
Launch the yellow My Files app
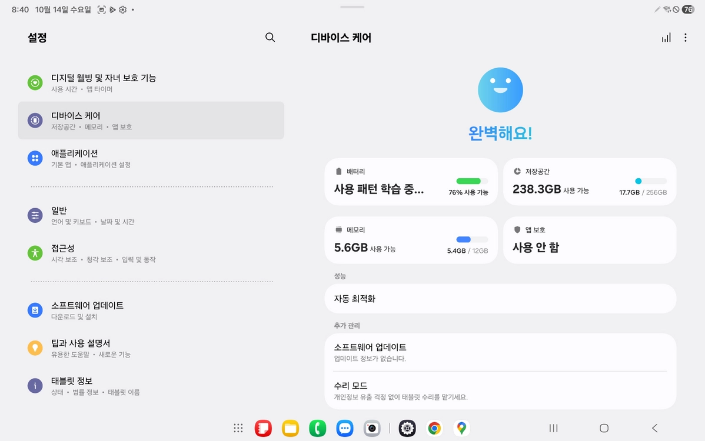[x=291, y=428]
